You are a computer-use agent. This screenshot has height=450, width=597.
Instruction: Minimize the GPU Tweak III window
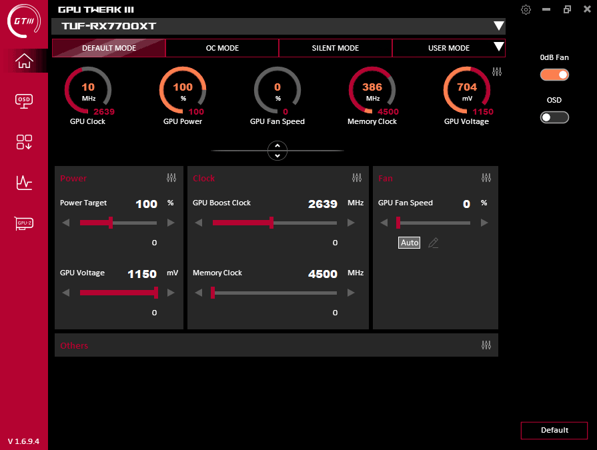point(546,9)
